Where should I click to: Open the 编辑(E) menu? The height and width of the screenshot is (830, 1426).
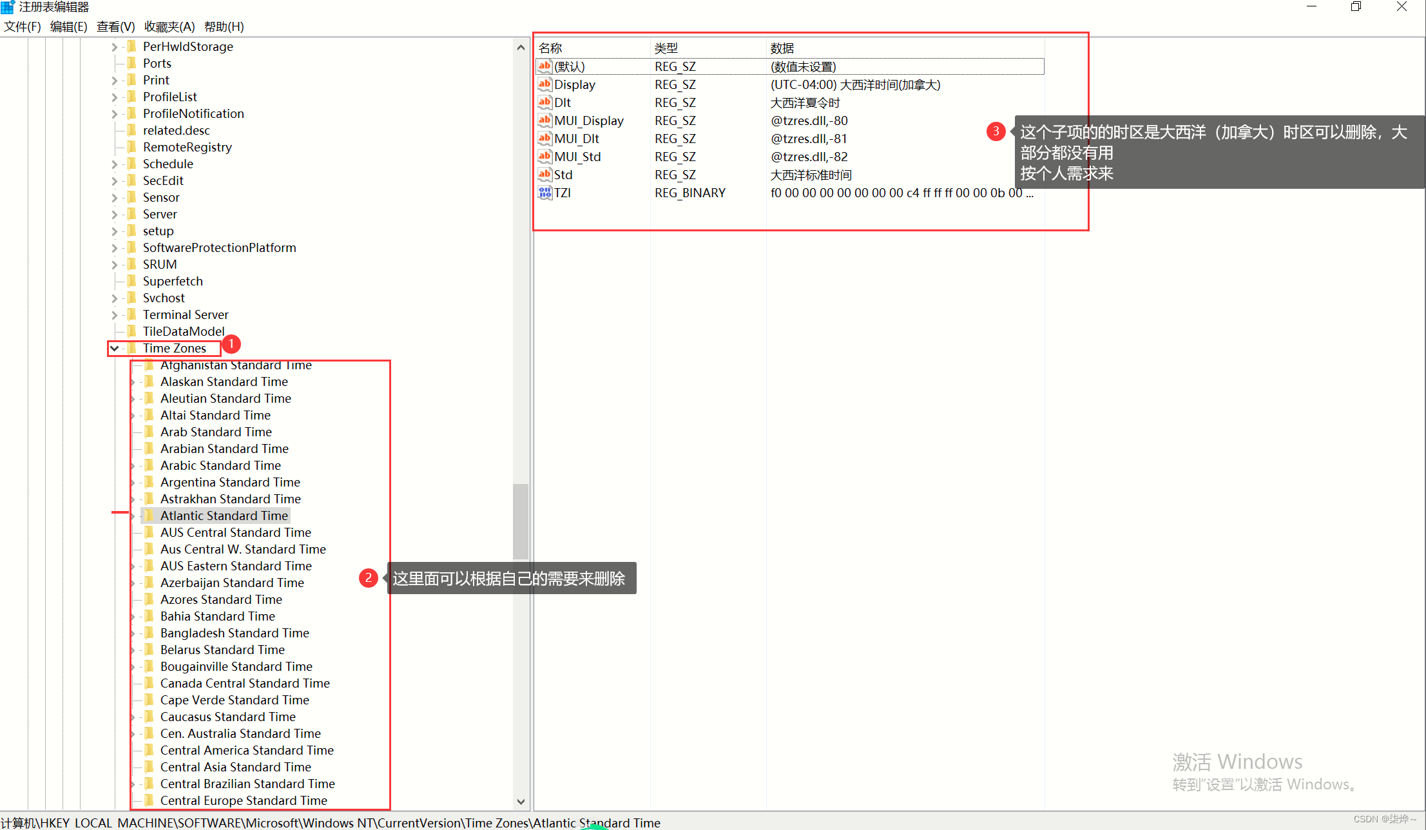click(x=69, y=26)
